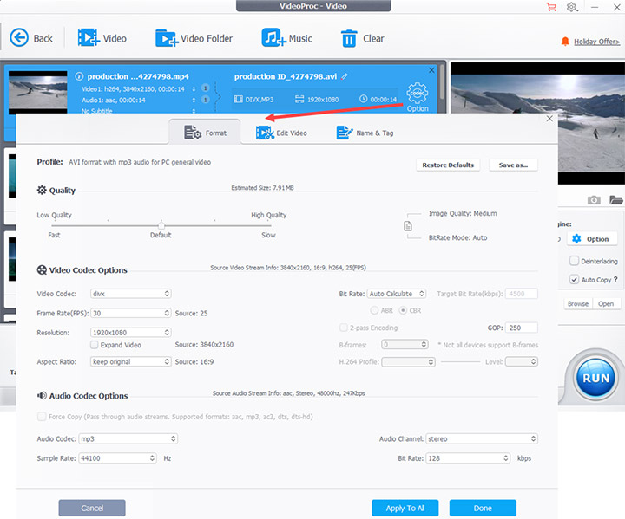
Task: Take a snapshot with camera icon
Action: tap(594, 200)
